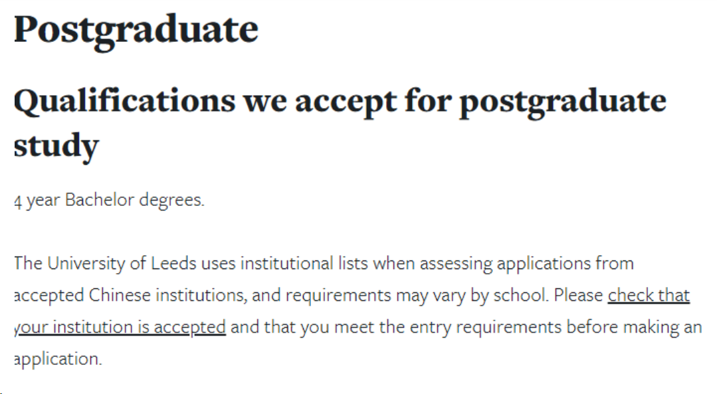The image size is (717, 394).
Task: Click the word "study" in the subheading
Action: 56,145
